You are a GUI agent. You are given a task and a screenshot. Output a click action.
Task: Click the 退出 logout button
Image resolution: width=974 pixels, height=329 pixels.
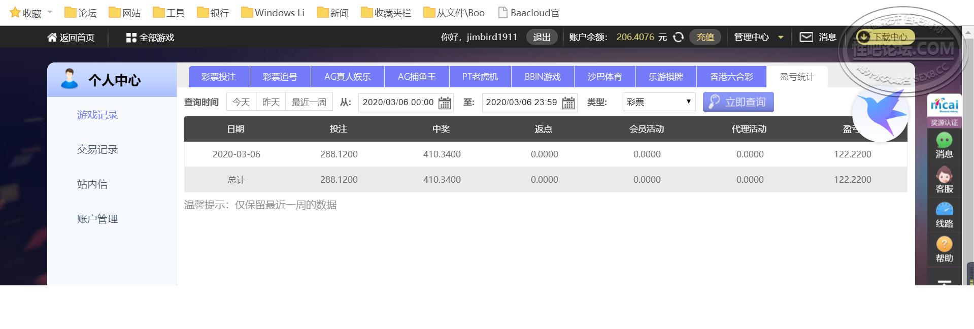[x=542, y=37]
